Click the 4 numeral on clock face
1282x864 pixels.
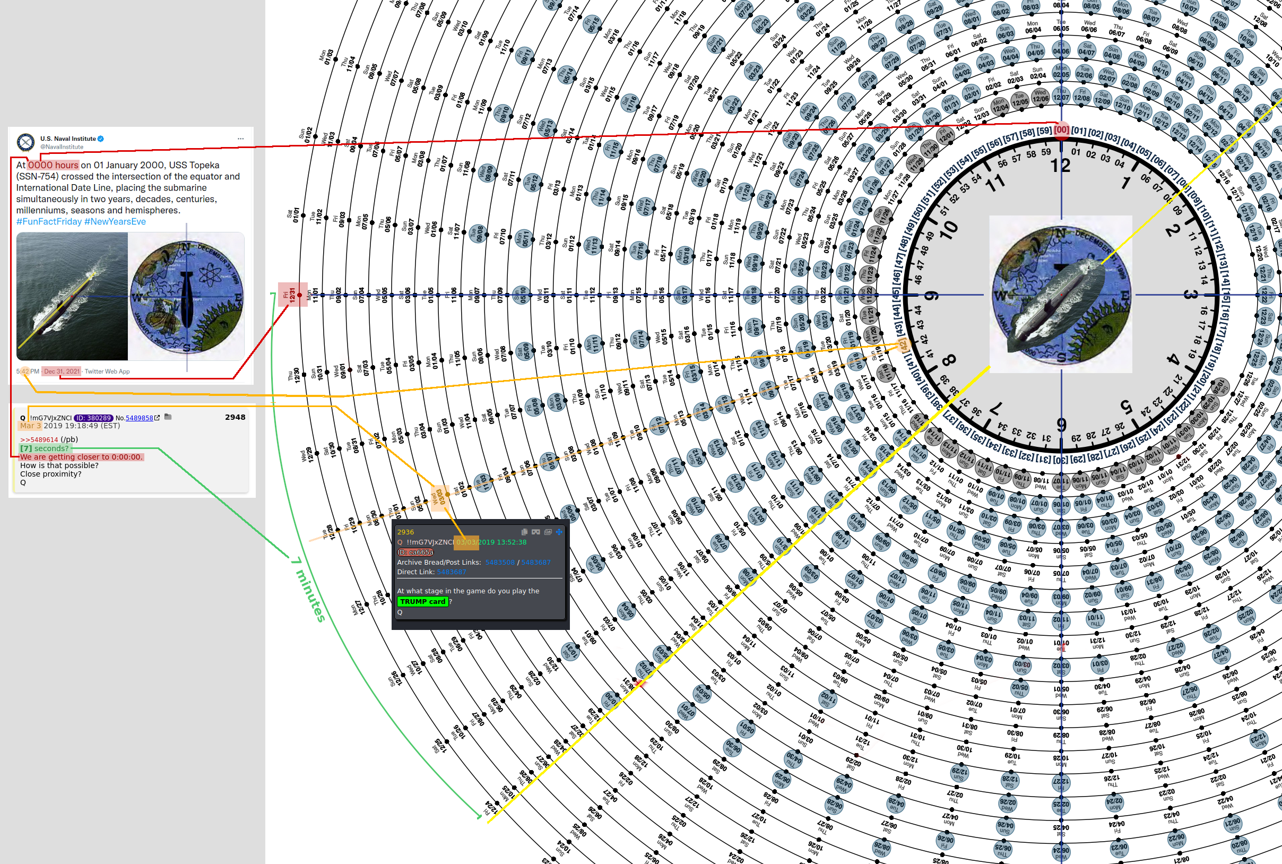point(1173,360)
